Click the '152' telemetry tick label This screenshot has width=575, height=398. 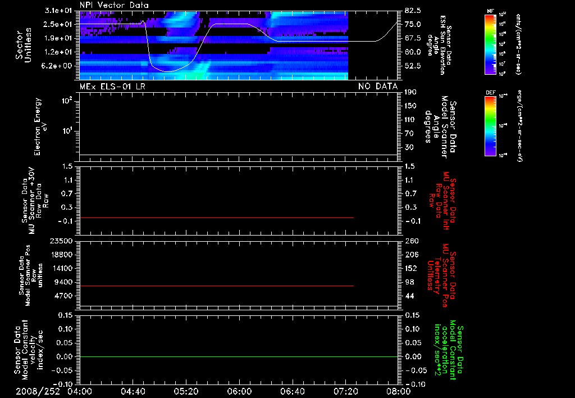coord(411,268)
